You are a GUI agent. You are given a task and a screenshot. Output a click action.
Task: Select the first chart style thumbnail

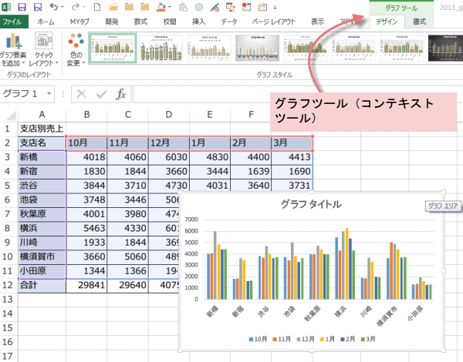[x=113, y=48]
